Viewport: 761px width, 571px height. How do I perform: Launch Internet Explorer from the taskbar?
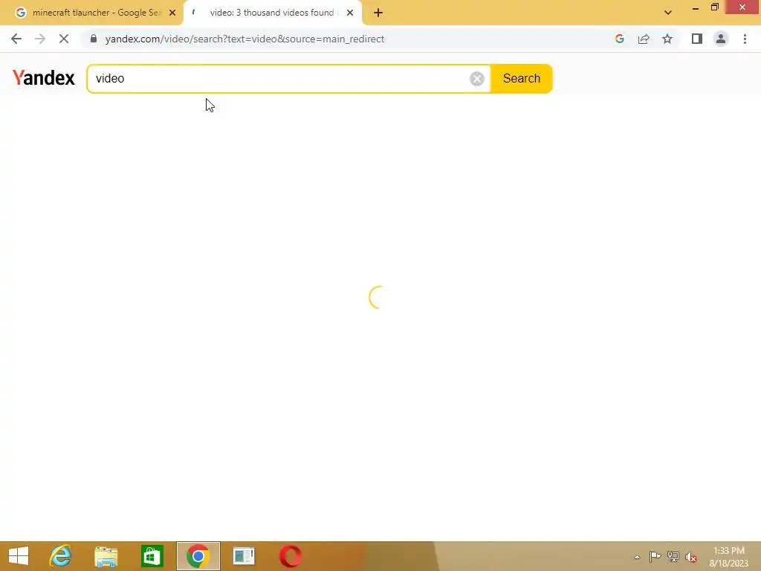click(60, 556)
